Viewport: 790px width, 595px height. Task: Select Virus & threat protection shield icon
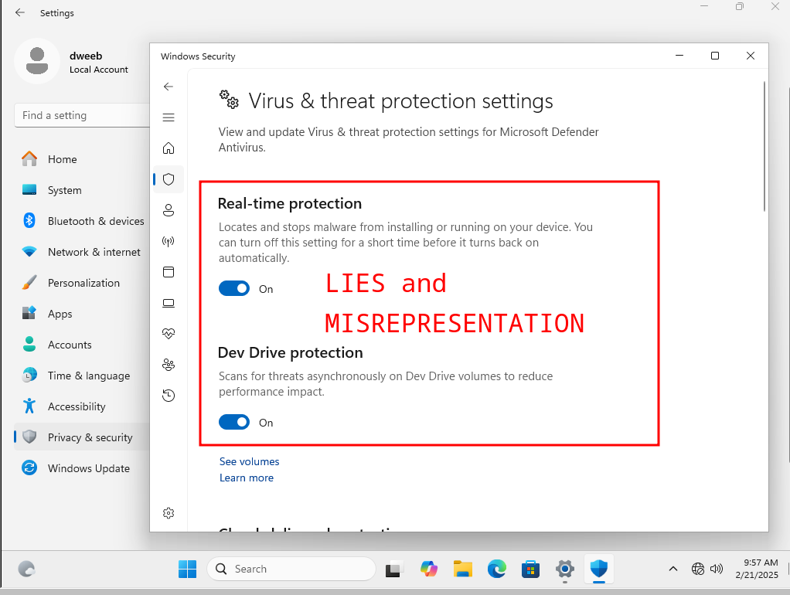point(169,179)
